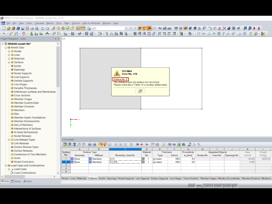The width and height of the screenshot is (272, 204).
Task: Select Member Eccentricities in navigator tree
Action: point(26,103)
